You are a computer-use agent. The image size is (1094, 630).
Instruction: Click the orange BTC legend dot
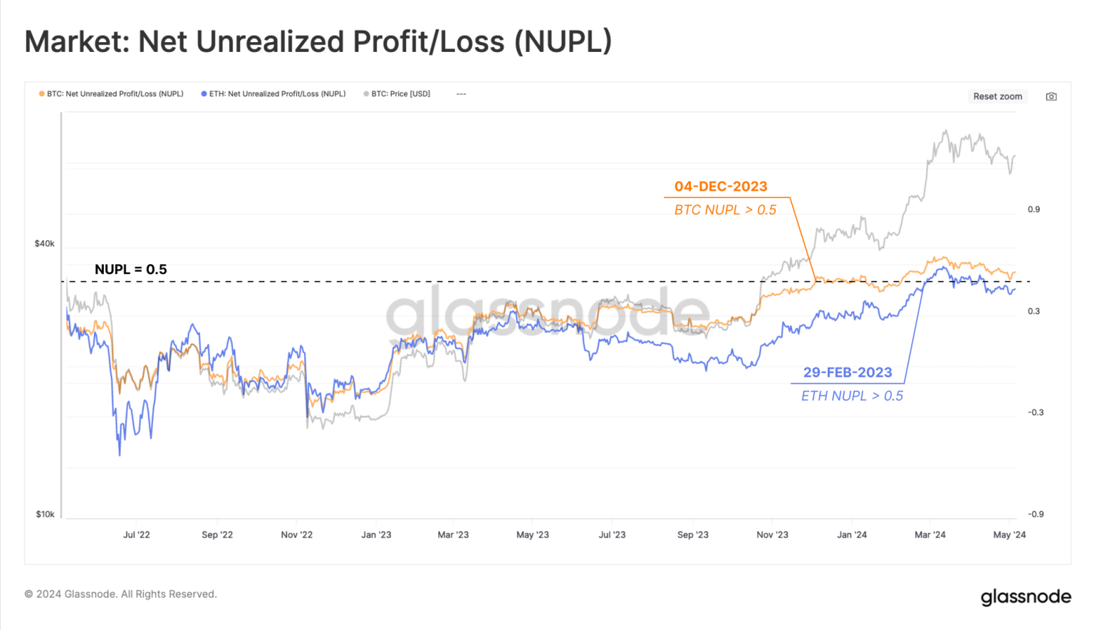(x=42, y=94)
